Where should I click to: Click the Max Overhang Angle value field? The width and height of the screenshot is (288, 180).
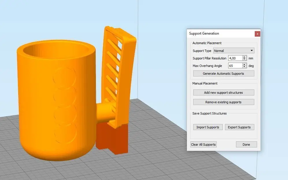pyautogui.click(x=235, y=66)
